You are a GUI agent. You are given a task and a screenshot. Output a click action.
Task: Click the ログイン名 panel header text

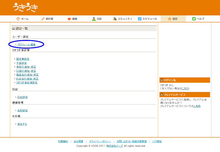pos(170,80)
